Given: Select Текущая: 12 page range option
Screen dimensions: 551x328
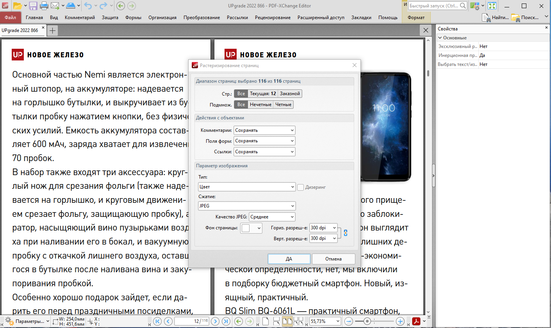Looking at the screenshot, I should click(x=263, y=94).
